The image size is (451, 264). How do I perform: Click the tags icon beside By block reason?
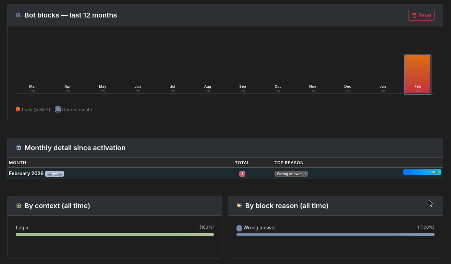[239, 206]
